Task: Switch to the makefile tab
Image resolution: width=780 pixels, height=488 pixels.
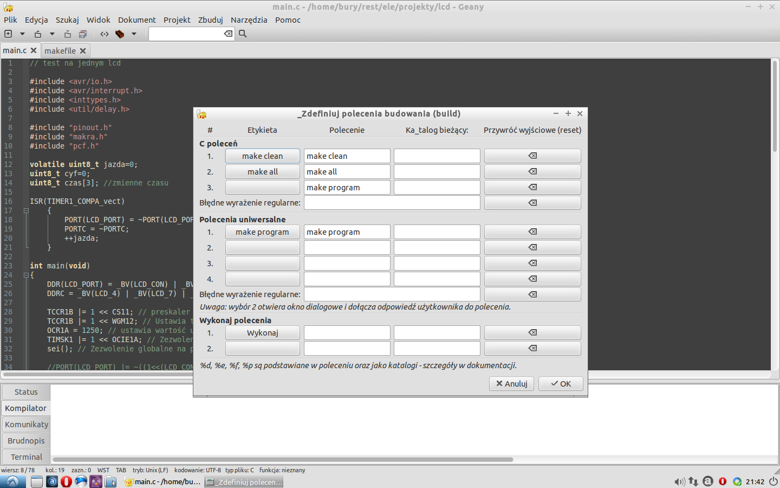Action: tap(60, 50)
